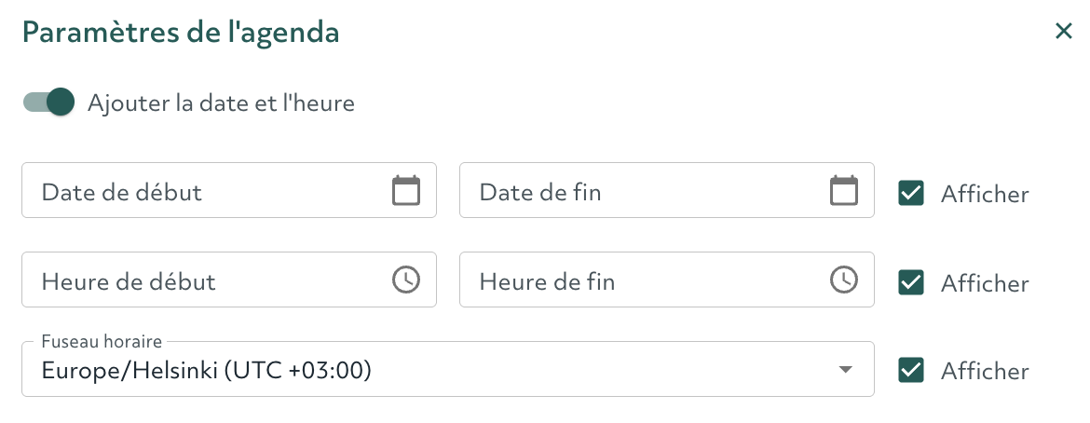
Task: Open the clock picker for Heure de fin
Action: pyautogui.click(x=844, y=280)
